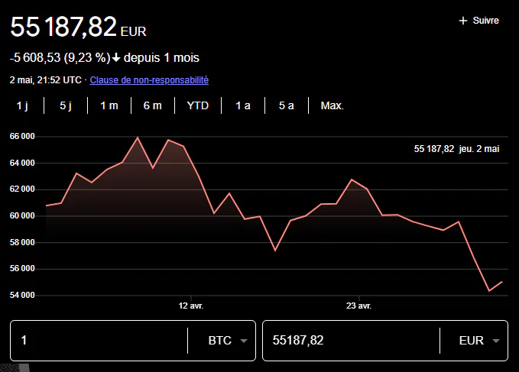This screenshot has height=372, width=519.
Task: Click the plus icon next to Suivre
Action: [x=462, y=21]
